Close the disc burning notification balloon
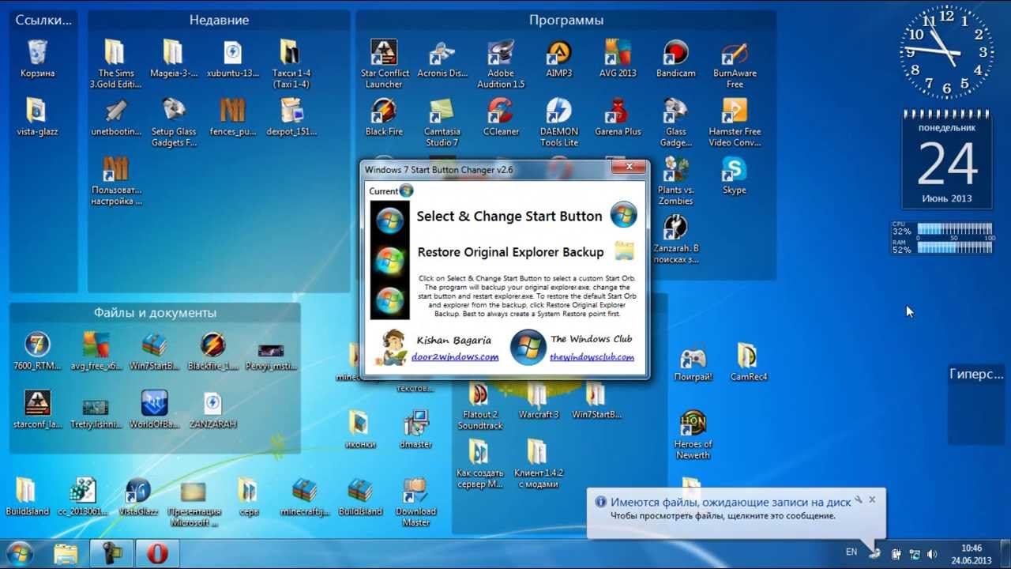This screenshot has height=569, width=1011. click(872, 499)
